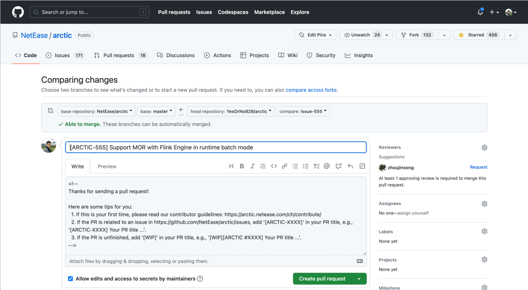
Task: Open the Edit Pins dropdown
Action: [315, 35]
